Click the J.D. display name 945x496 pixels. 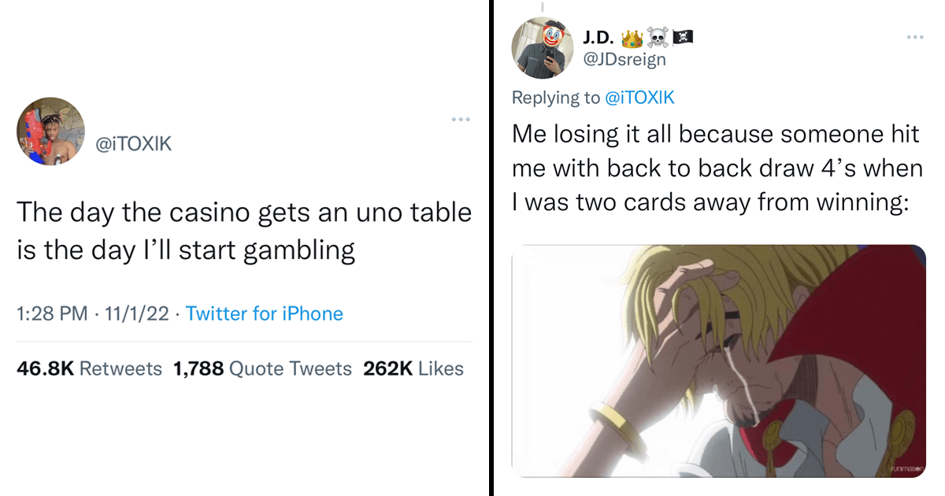(600, 37)
